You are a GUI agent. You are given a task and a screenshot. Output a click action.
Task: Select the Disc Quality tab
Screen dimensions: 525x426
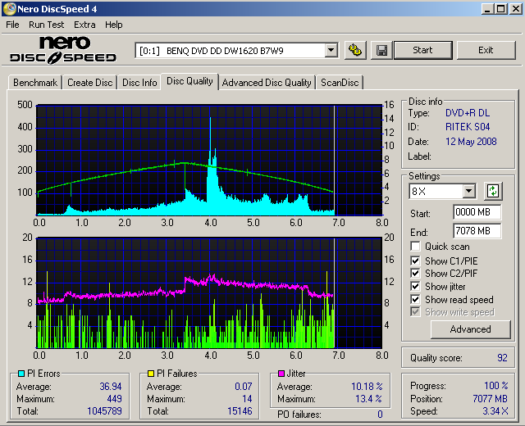[189, 81]
